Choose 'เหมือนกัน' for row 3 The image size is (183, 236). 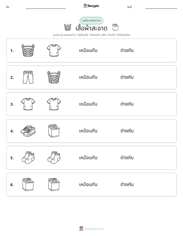pos(88,104)
